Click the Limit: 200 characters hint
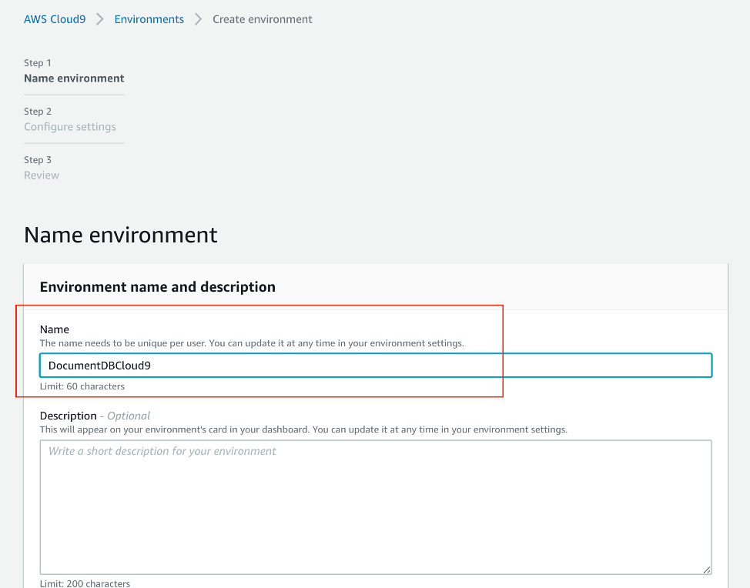This screenshot has height=588, width=750. pyautogui.click(x=85, y=583)
